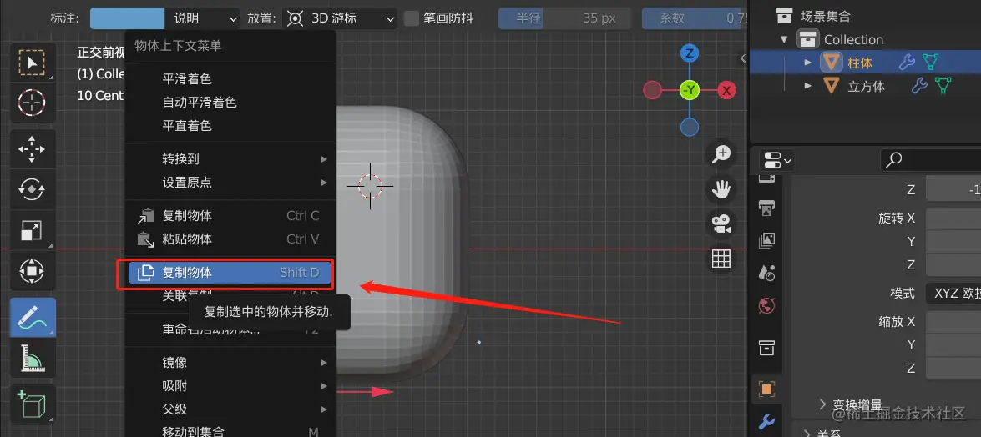This screenshot has width=981, height=437.
Task: Select the Add Cube tool
Action: (x=32, y=404)
